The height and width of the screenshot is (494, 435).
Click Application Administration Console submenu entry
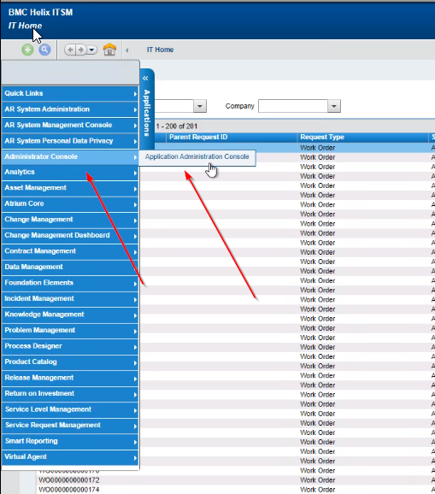(x=197, y=156)
